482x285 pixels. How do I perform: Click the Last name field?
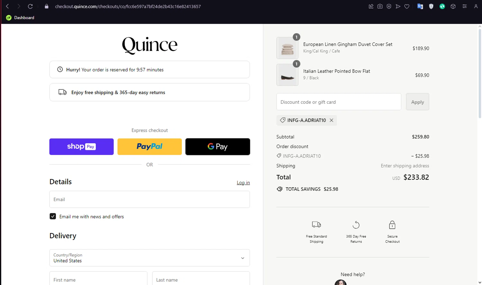[201, 279]
